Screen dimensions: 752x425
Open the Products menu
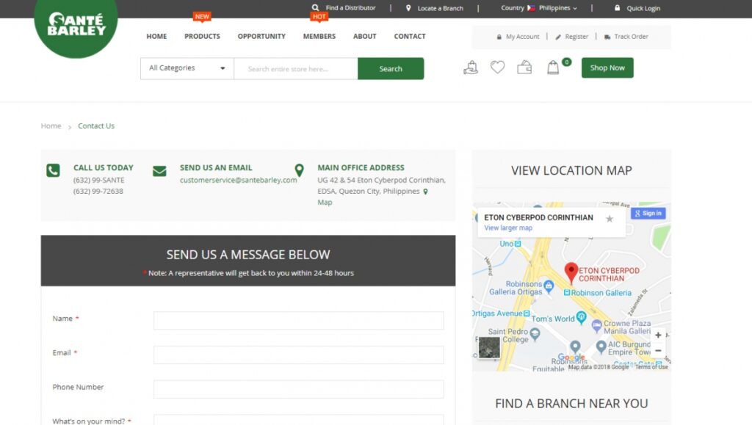pos(202,36)
